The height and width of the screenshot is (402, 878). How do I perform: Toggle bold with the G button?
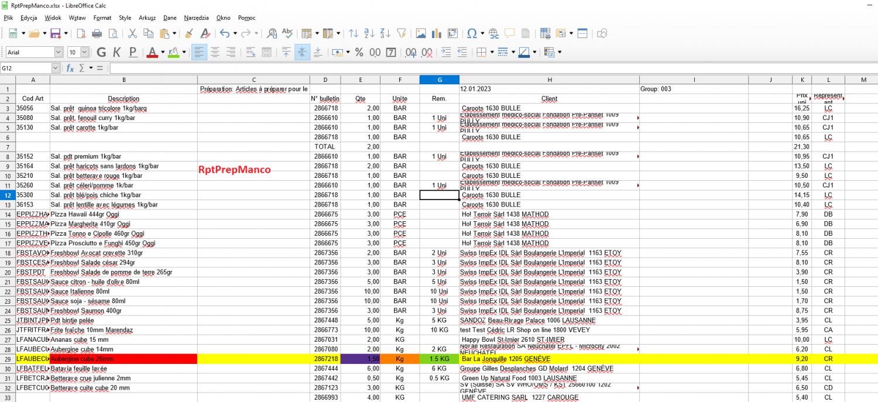pyautogui.click(x=101, y=52)
